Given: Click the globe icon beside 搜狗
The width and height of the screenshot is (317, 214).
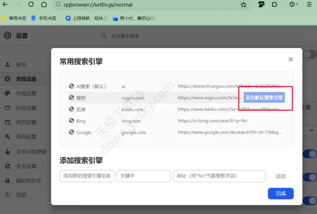Looking at the screenshot, I should (72, 97).
